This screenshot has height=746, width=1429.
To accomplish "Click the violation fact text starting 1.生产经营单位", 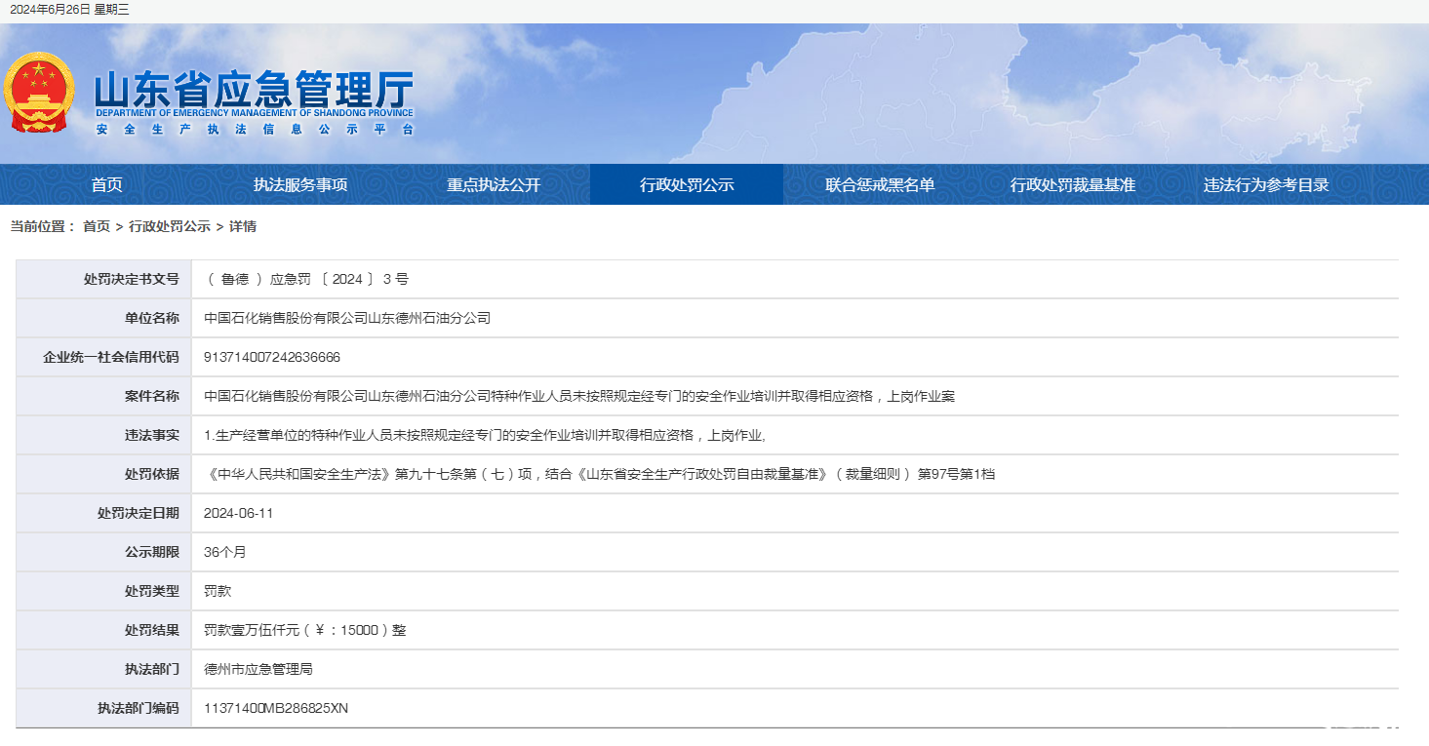I will 485,435.
